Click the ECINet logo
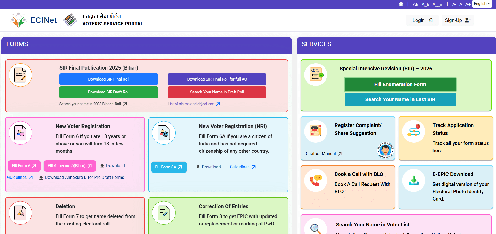 pos(34,20)
